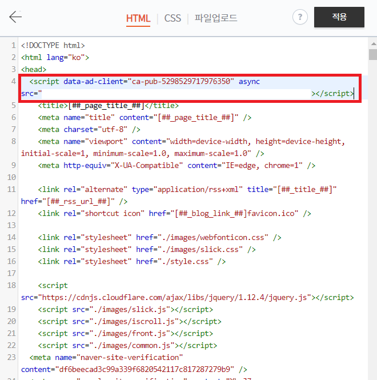377x380 pixels.
Task: Click the html lang="ko" line
Action: pyautogui.click(x=55, y=58)
